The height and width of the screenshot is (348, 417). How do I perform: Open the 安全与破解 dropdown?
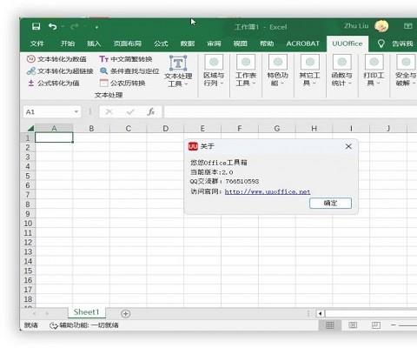[406, 71]
